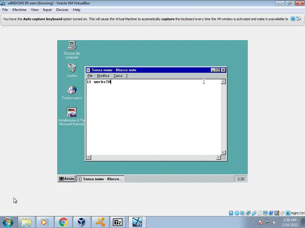Image resolution: width=305 pixels, height=228 pixels.
Task: Select the Installazione di The Microsoft Network icon
Action: [71, 116]
